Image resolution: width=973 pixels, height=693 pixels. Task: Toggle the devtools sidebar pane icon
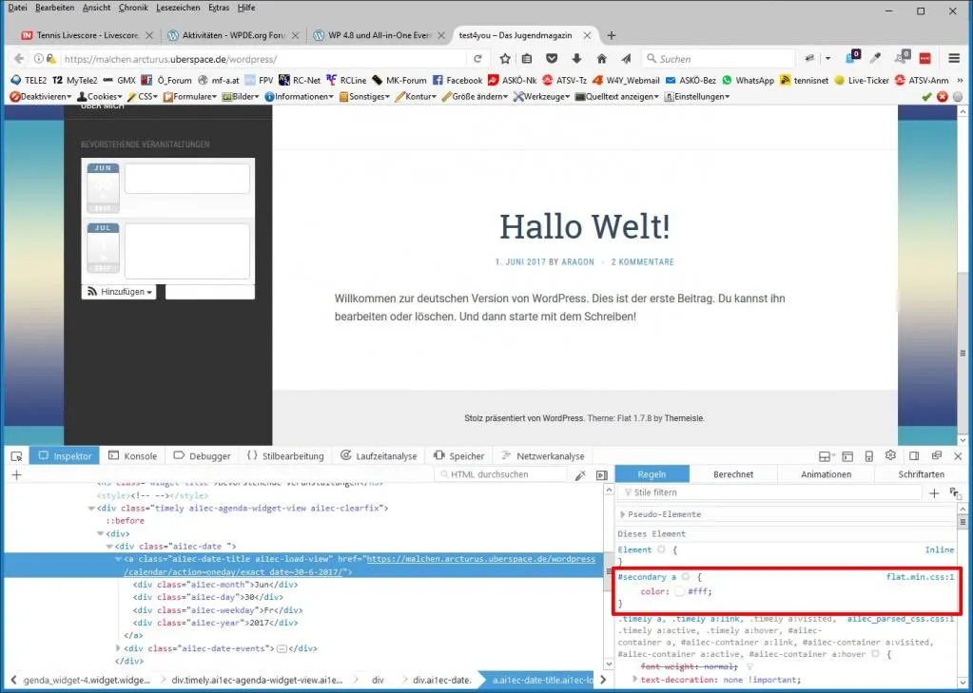coord(601,475)
